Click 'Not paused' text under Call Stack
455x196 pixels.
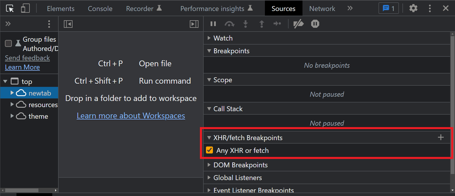coord(327,123)
